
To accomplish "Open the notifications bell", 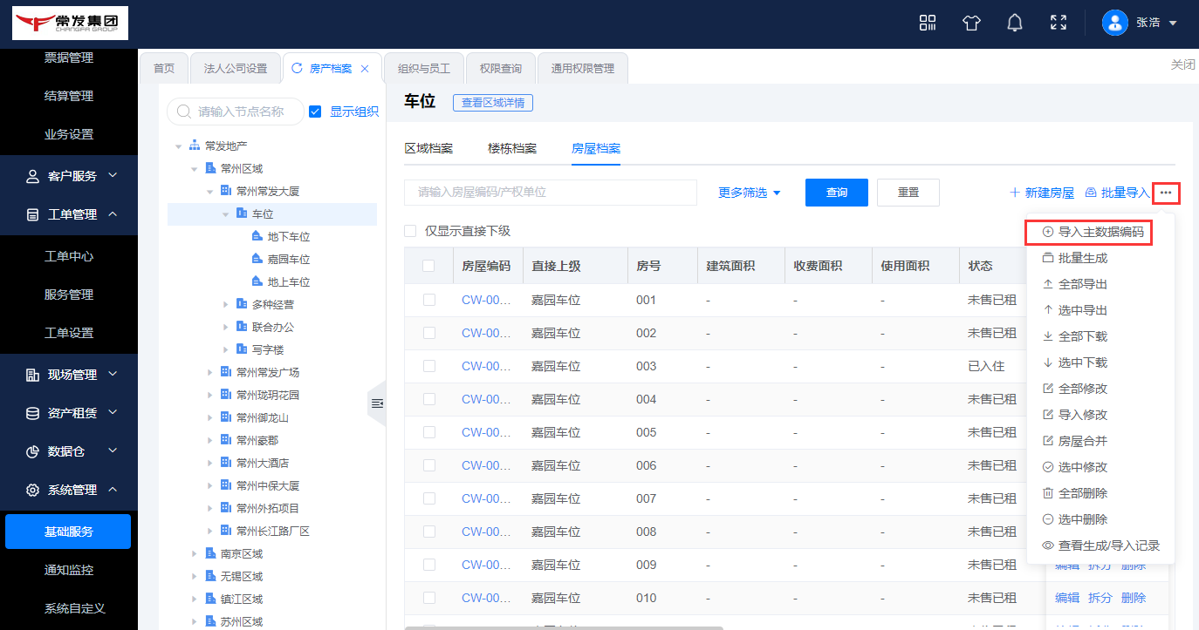I will tap(1014, 23).
